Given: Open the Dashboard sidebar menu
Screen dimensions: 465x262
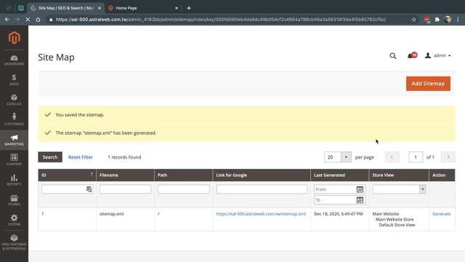Looking at the screenshot, I should click(x=14, y=60).
